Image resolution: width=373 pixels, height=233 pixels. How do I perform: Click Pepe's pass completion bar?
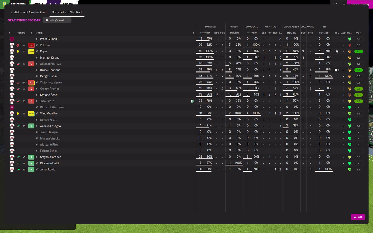click(x=205, y=54)
